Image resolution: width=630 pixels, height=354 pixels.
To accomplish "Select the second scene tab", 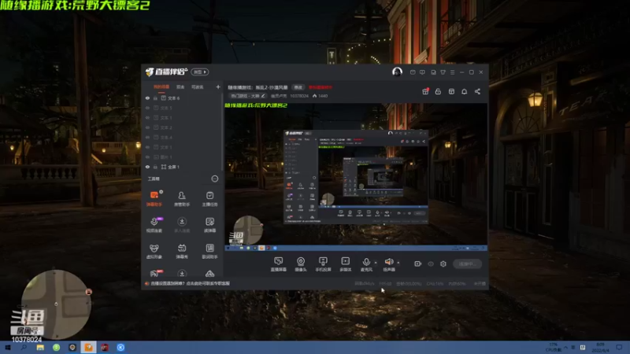I will (x=180, y=87).
